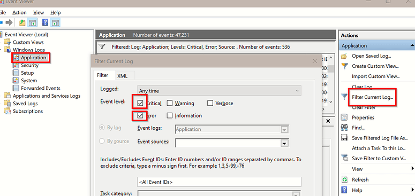Uncheck the Critical event level checkbox

pyautogui.click(x=140, y=104)
